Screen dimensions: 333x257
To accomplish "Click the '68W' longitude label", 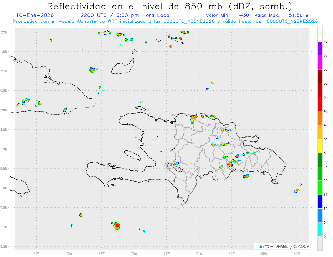I will 297,253.
